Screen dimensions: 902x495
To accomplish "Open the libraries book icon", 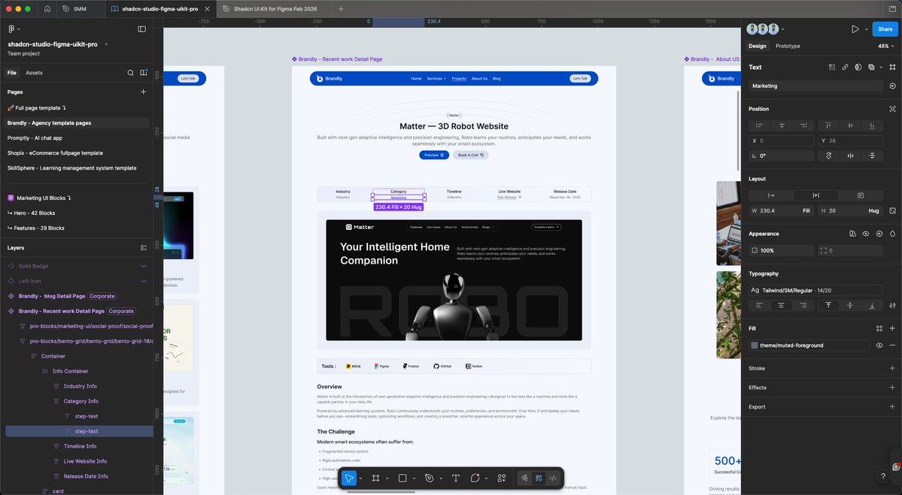I will tap(144, 73).
